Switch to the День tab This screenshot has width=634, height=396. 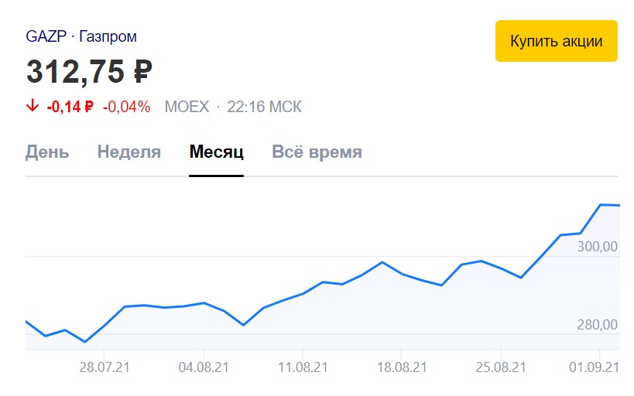(x=47, y=152)
